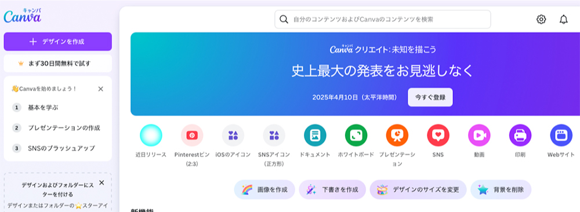Choose the SNS heart icon
The width and height of the screenshot is (580, 212).
pos(438,135)
